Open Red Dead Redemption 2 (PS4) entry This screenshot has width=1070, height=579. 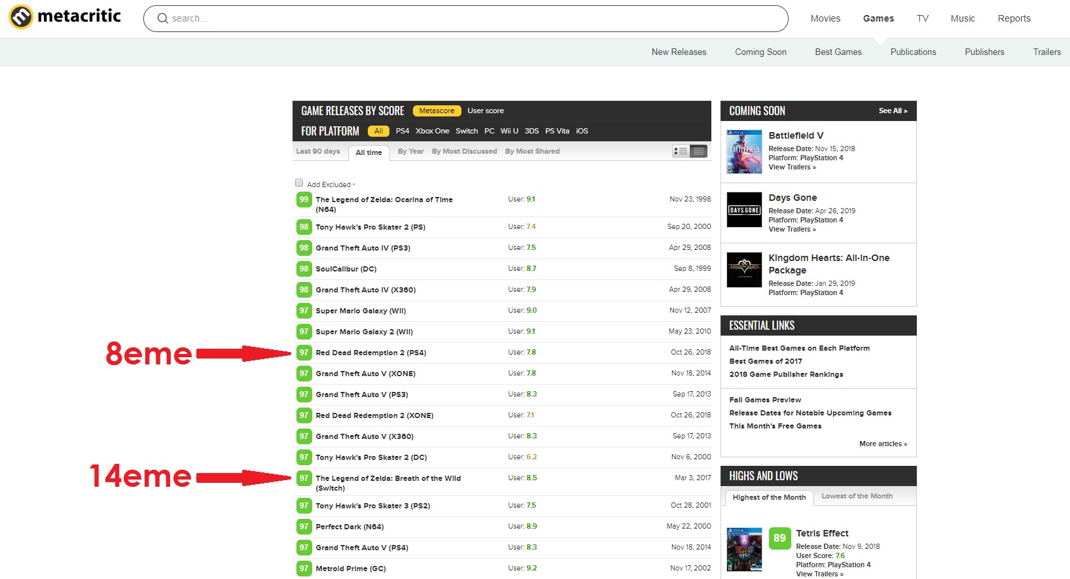coord(370,353)
